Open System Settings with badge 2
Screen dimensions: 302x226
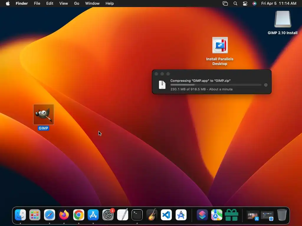pyautogui.click(x=108, y=215)
